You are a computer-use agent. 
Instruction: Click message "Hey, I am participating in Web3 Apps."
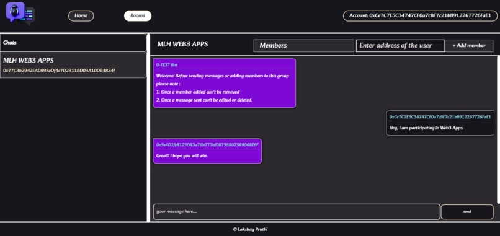(426, 128)
